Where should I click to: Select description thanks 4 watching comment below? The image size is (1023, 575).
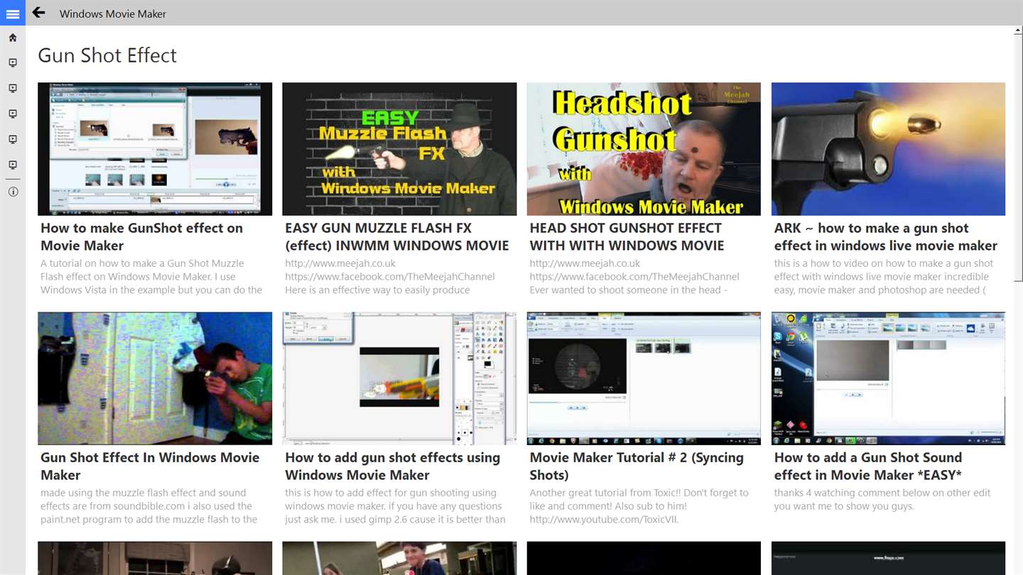point(882,500)
